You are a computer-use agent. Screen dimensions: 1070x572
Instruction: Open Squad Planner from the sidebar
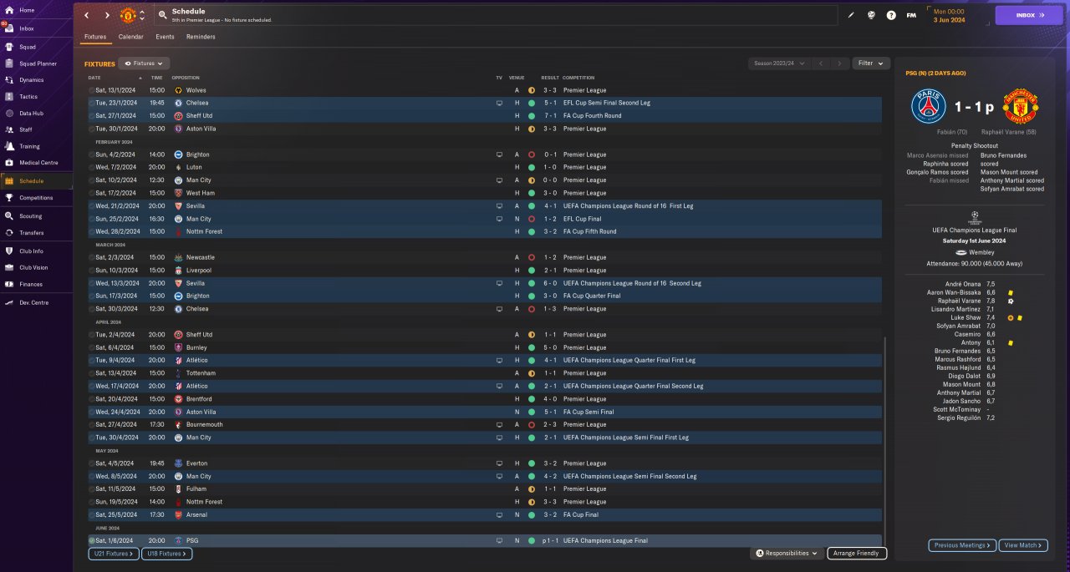click(x=36, y=63)
